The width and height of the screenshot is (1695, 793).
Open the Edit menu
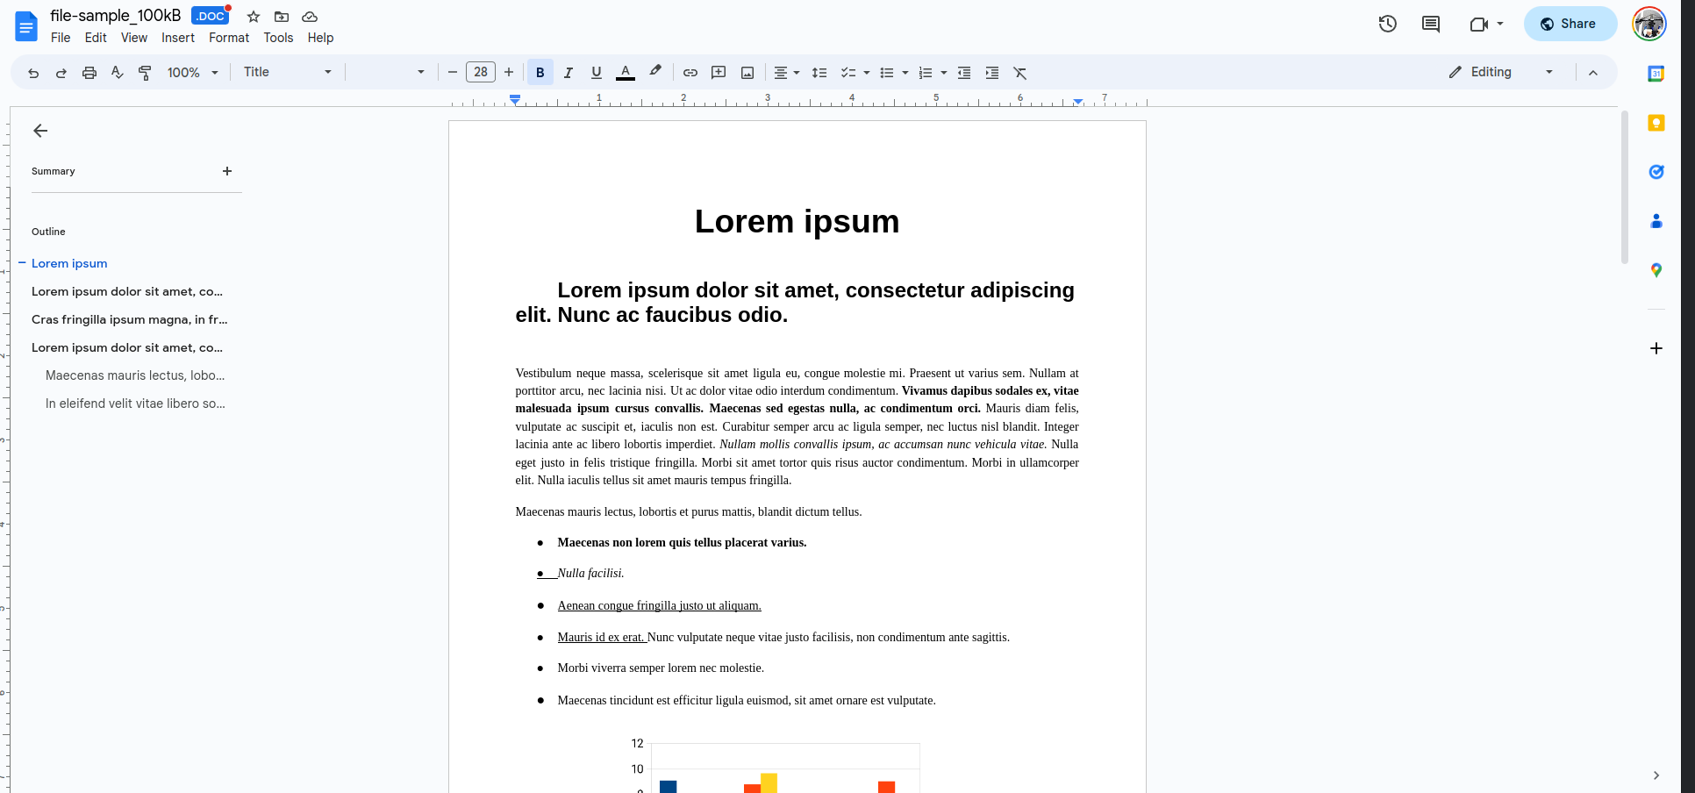(x=96, y=38)
